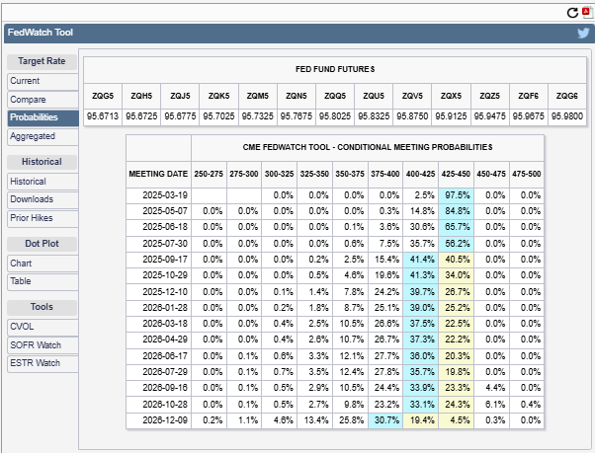The height and width of the screenshot is (453, 595).
Task: Click the 40.5% highlighted cell
Action: (456, 260)
